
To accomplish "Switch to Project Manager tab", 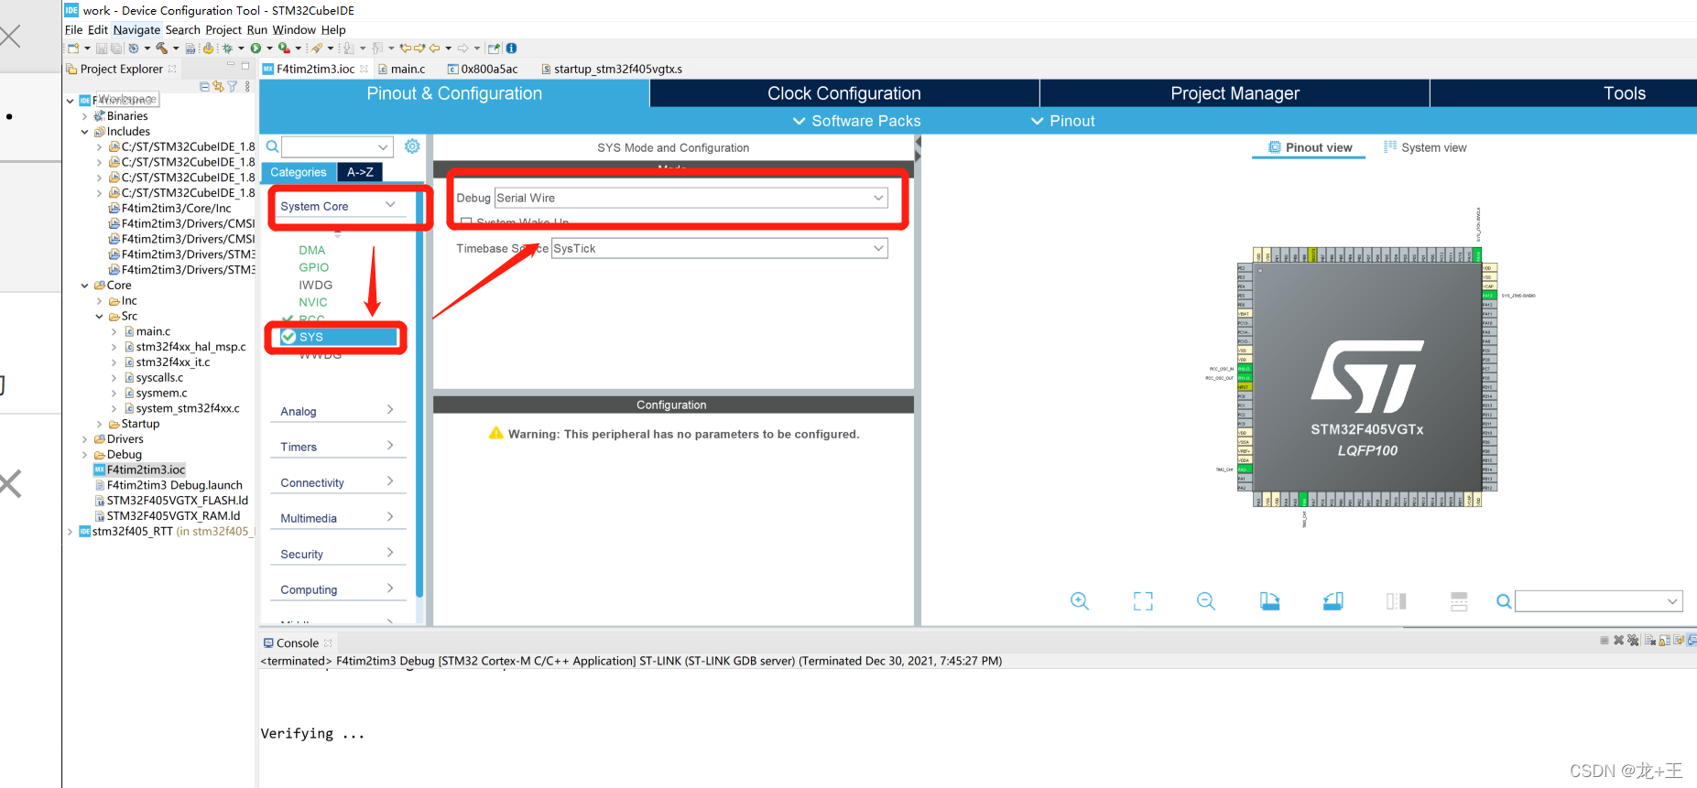I will click(1235, 93).
